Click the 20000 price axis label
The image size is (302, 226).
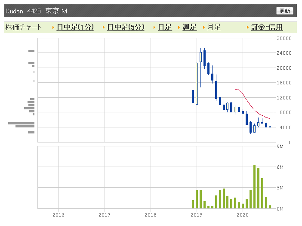[284, 68]
